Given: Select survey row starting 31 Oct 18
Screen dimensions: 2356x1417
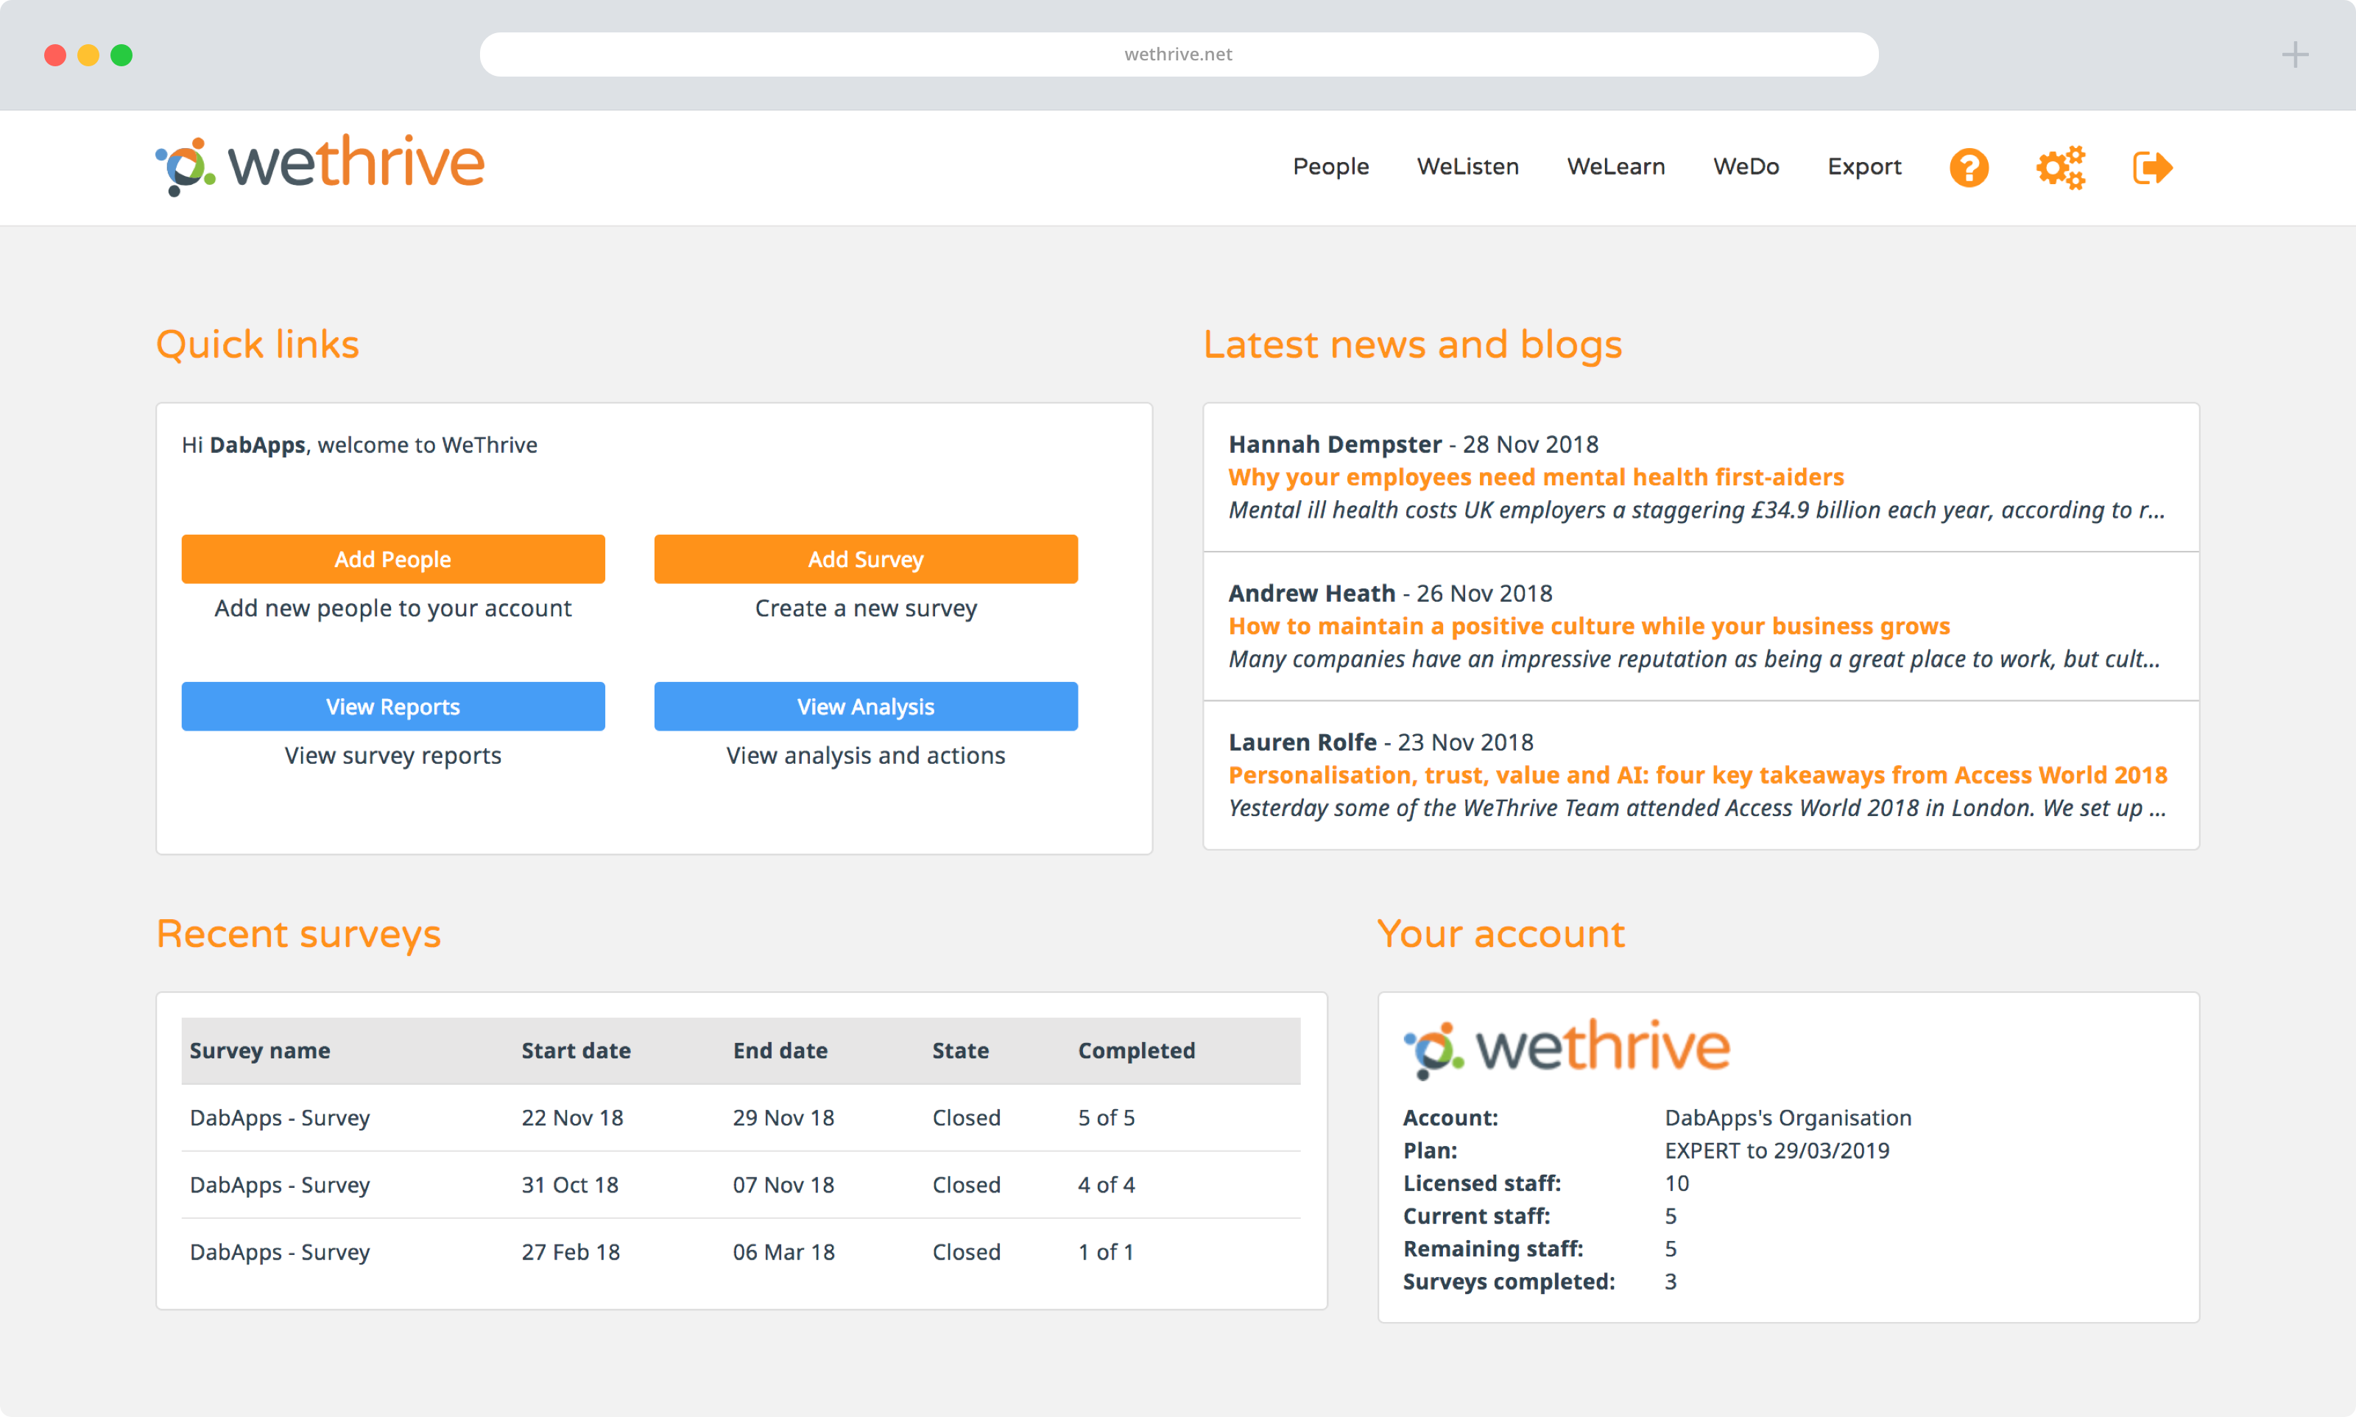Looking at the screenshot, I should point(741,1184).
